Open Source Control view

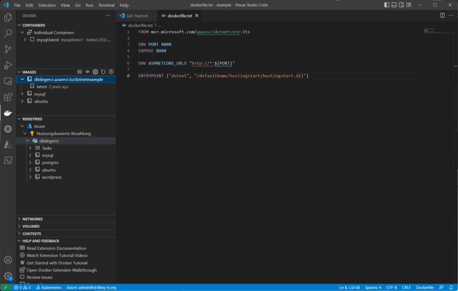[8, 49]
